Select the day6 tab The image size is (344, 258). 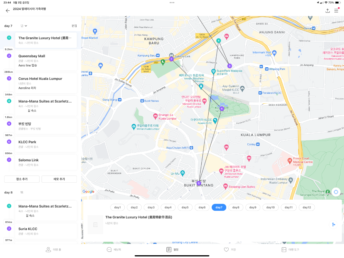[x=202, y=207]
